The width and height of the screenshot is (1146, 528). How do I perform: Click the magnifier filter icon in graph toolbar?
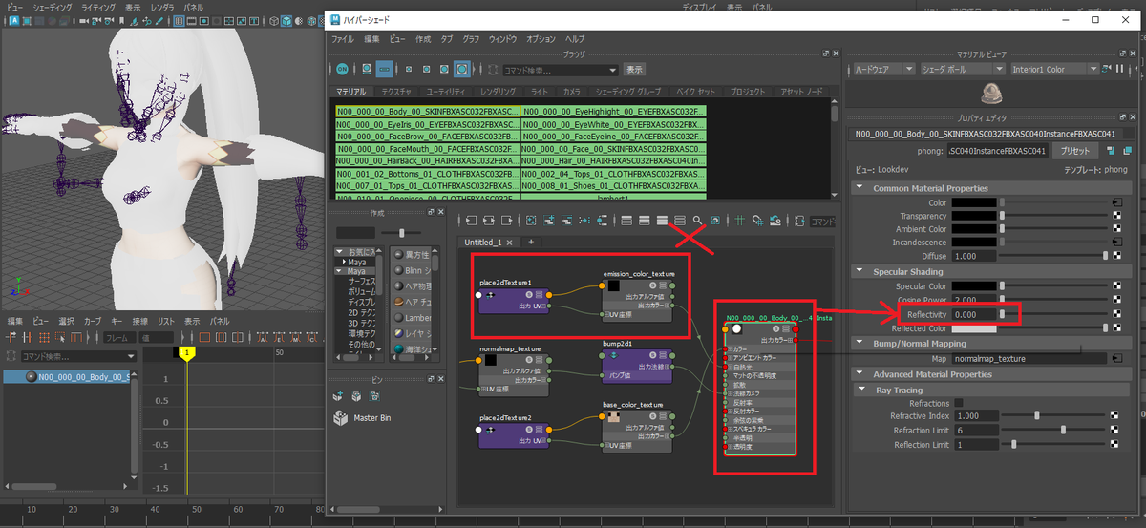tap(698, 221)
